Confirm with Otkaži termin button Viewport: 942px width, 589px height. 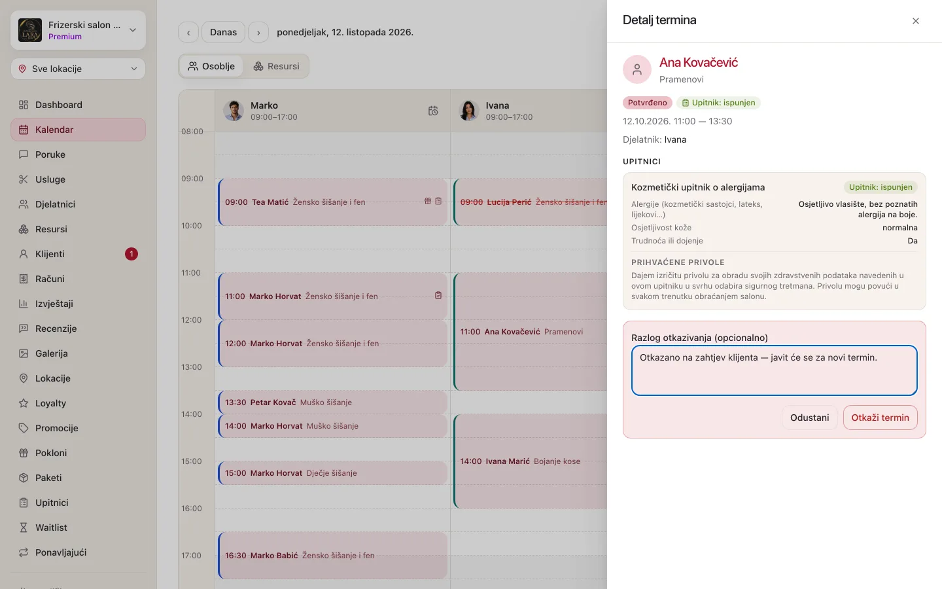[880, 418]
